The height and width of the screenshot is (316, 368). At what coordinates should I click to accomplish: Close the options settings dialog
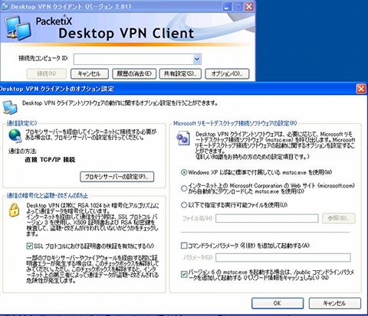coord(361,89)
